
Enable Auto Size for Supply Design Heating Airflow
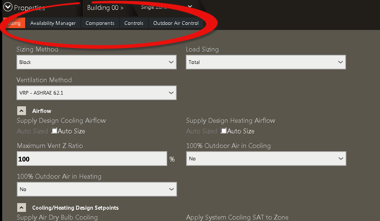pyautogui.click(x=223, y=130)
